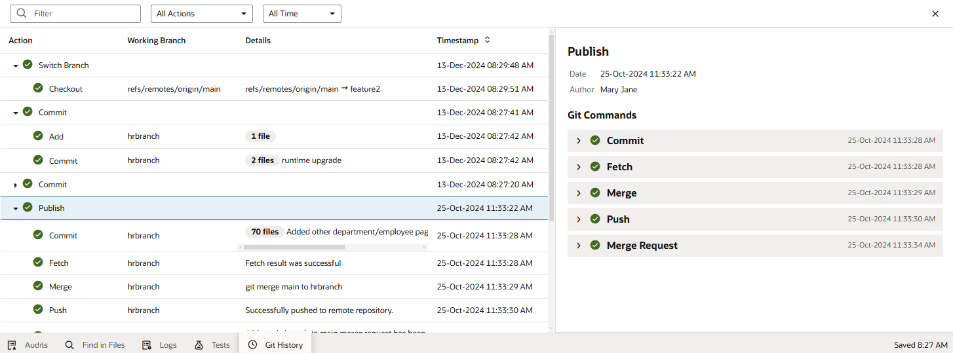The image size is (953, 353).
Task: Switch to the Audits tab
Action: 28,345
